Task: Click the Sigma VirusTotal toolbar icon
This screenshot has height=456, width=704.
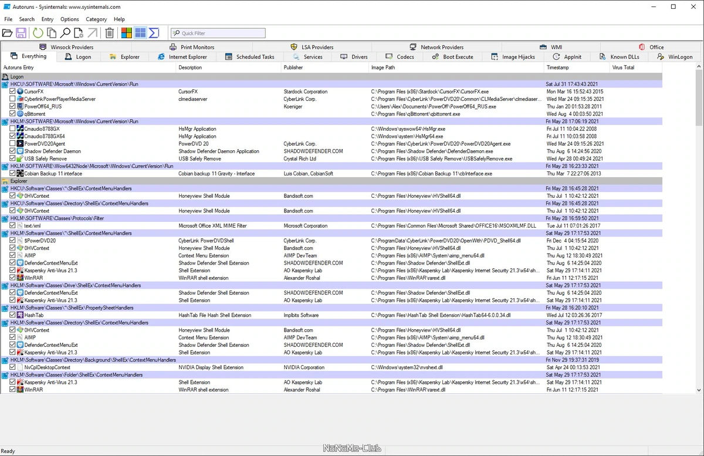Action: [154, 33]
